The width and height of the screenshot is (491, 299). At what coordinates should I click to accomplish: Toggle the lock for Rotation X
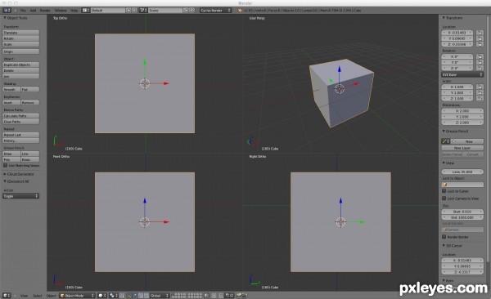click(x=480, y=56)
